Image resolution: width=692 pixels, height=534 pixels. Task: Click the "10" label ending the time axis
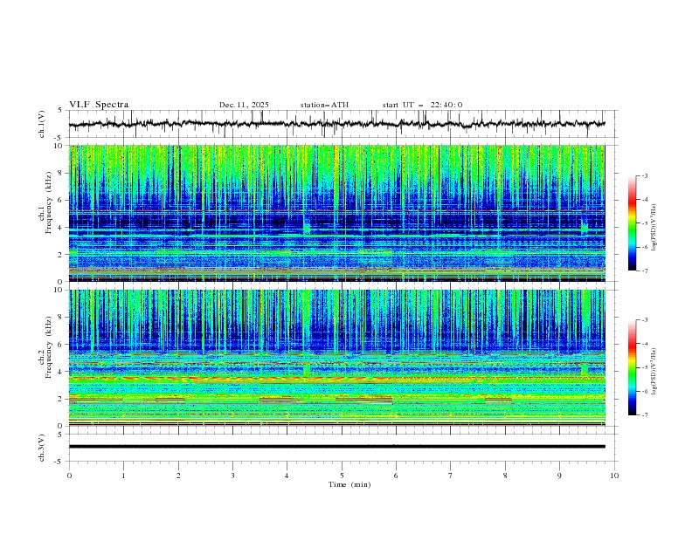click(614, 476)
